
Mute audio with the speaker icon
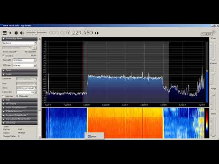22,33
